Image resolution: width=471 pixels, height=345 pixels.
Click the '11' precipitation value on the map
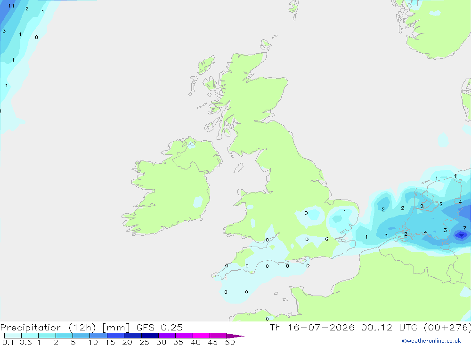click(11, 6)
